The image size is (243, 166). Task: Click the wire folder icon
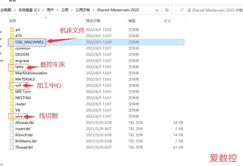(12, 116)
